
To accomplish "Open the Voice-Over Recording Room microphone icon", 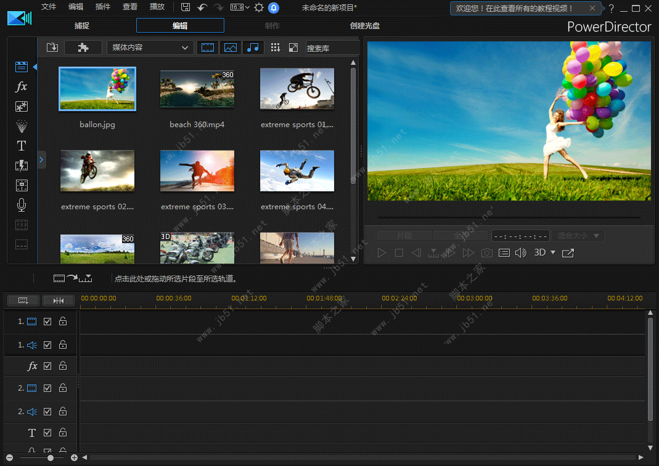I will 22,205.
